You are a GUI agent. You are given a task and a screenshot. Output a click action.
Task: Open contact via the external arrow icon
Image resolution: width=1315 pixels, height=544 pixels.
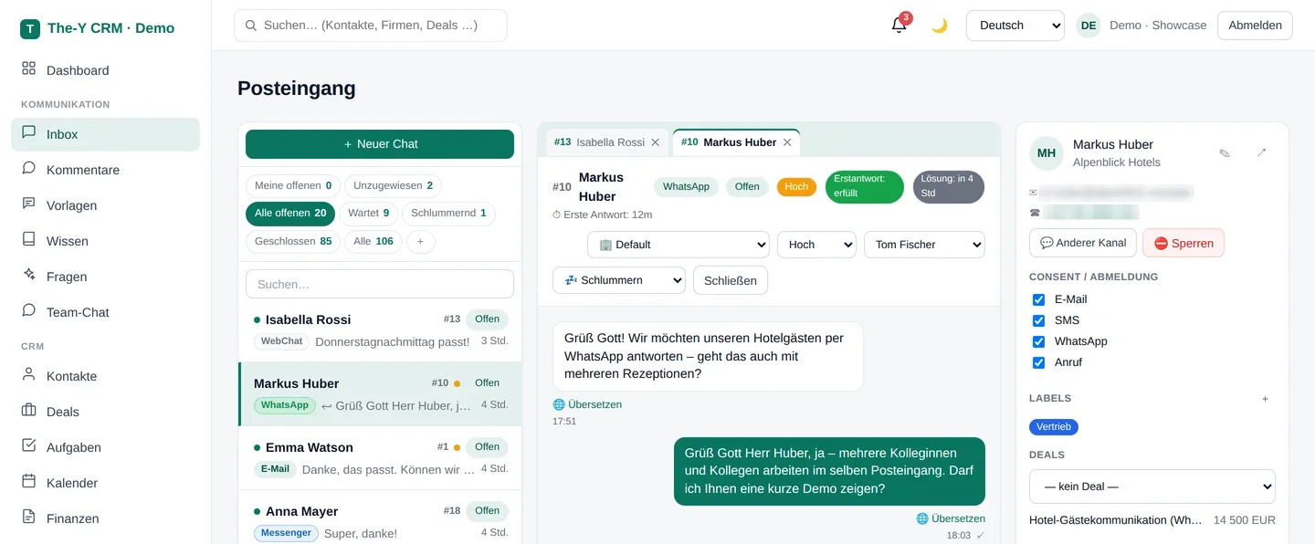tap(1261, 152)
